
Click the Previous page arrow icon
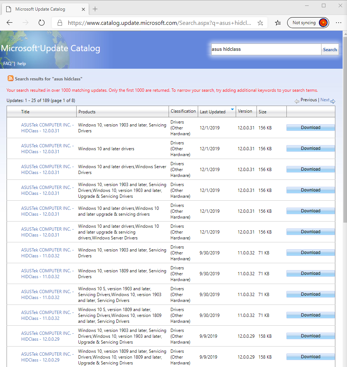click(x=297, y=101)
